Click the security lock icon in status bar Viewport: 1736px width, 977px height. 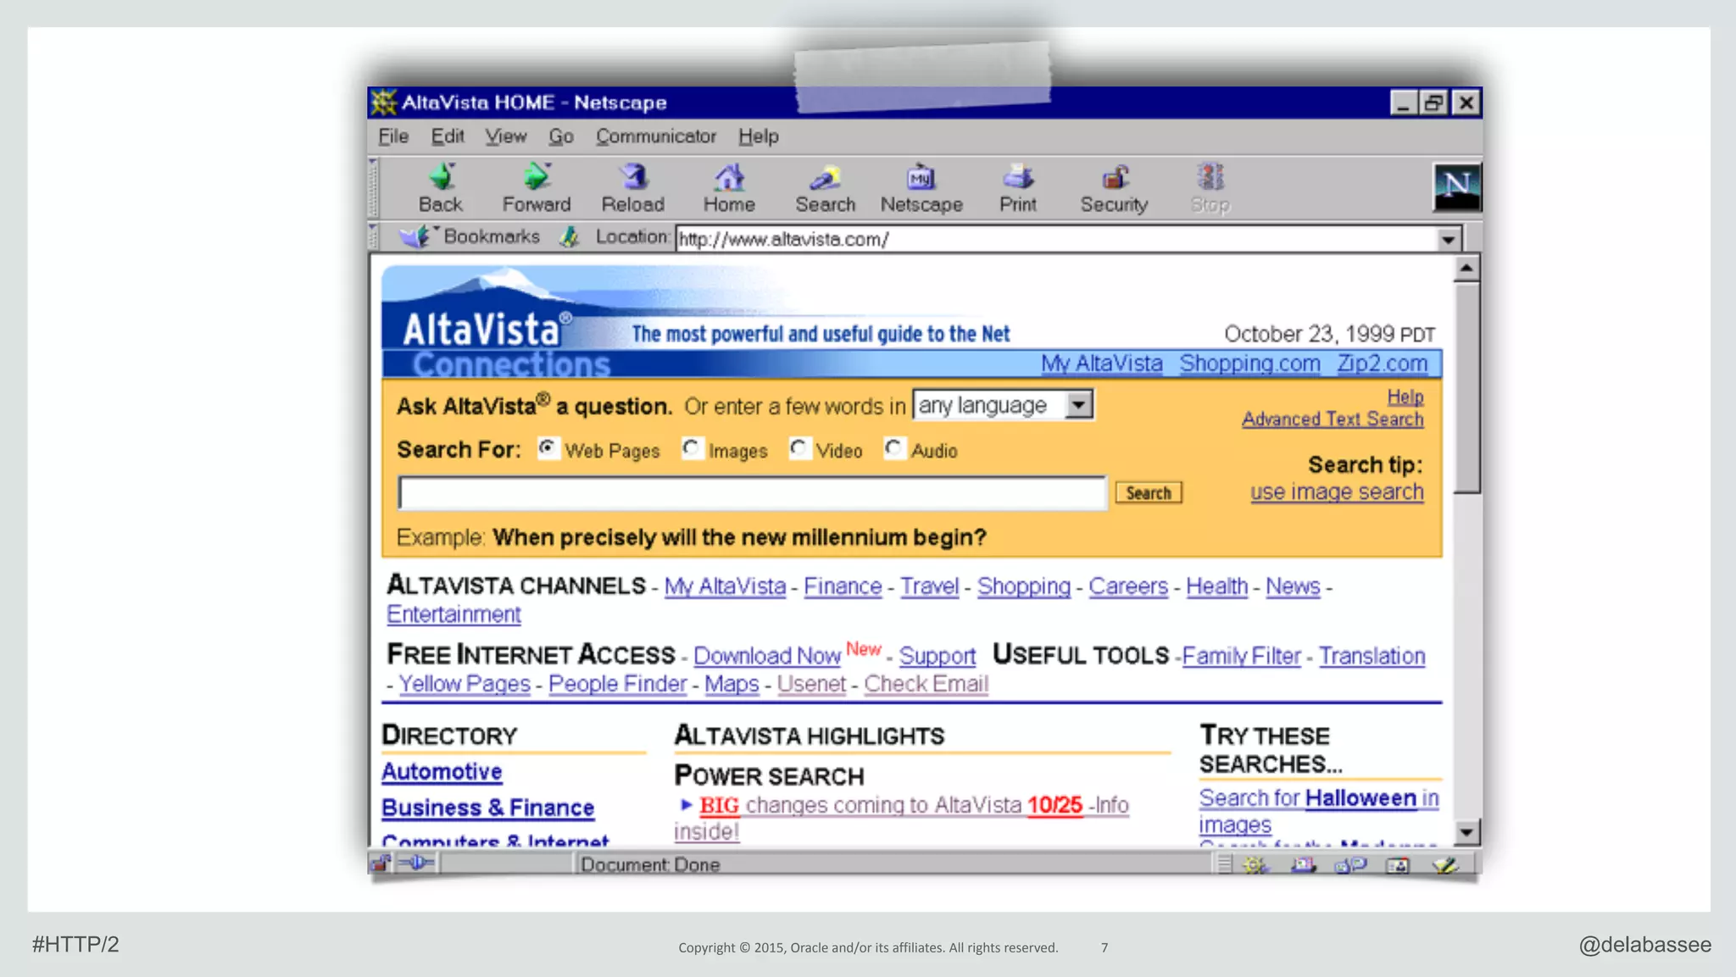point(381,863)
